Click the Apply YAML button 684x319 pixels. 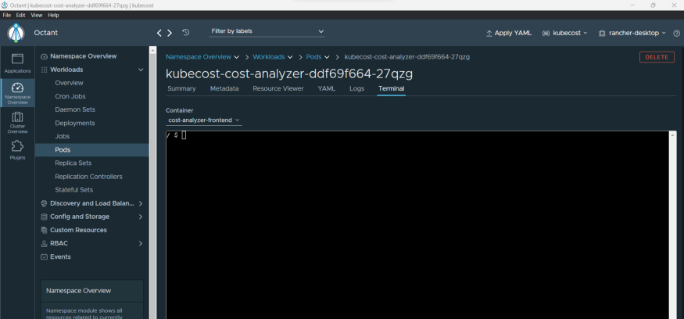509,34
